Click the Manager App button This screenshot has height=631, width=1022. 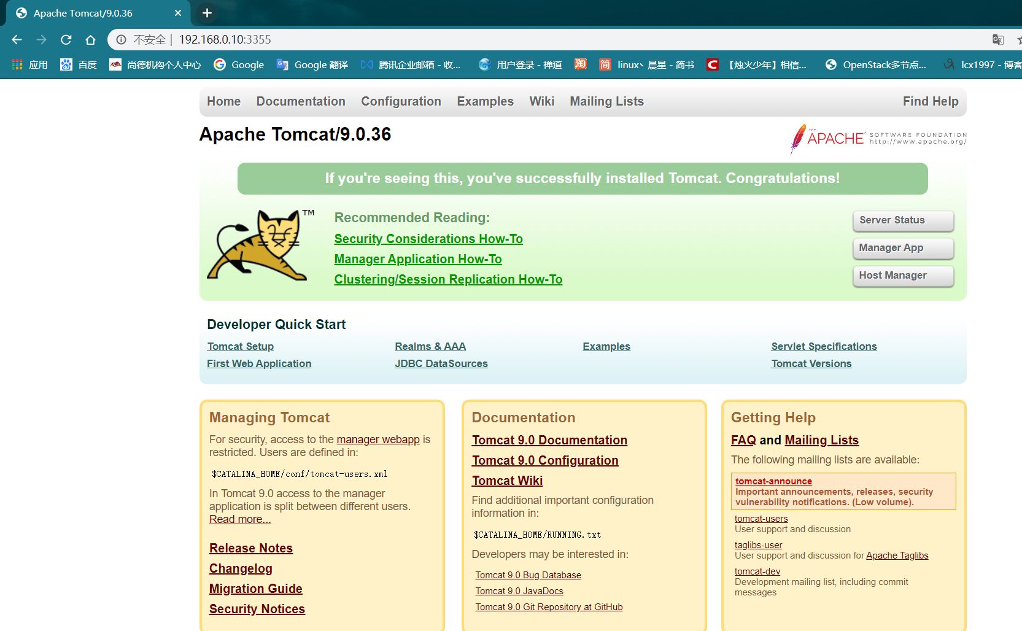(x=903, y=248)
